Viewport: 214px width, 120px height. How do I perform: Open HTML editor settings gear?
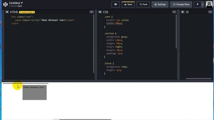[7, 12]
